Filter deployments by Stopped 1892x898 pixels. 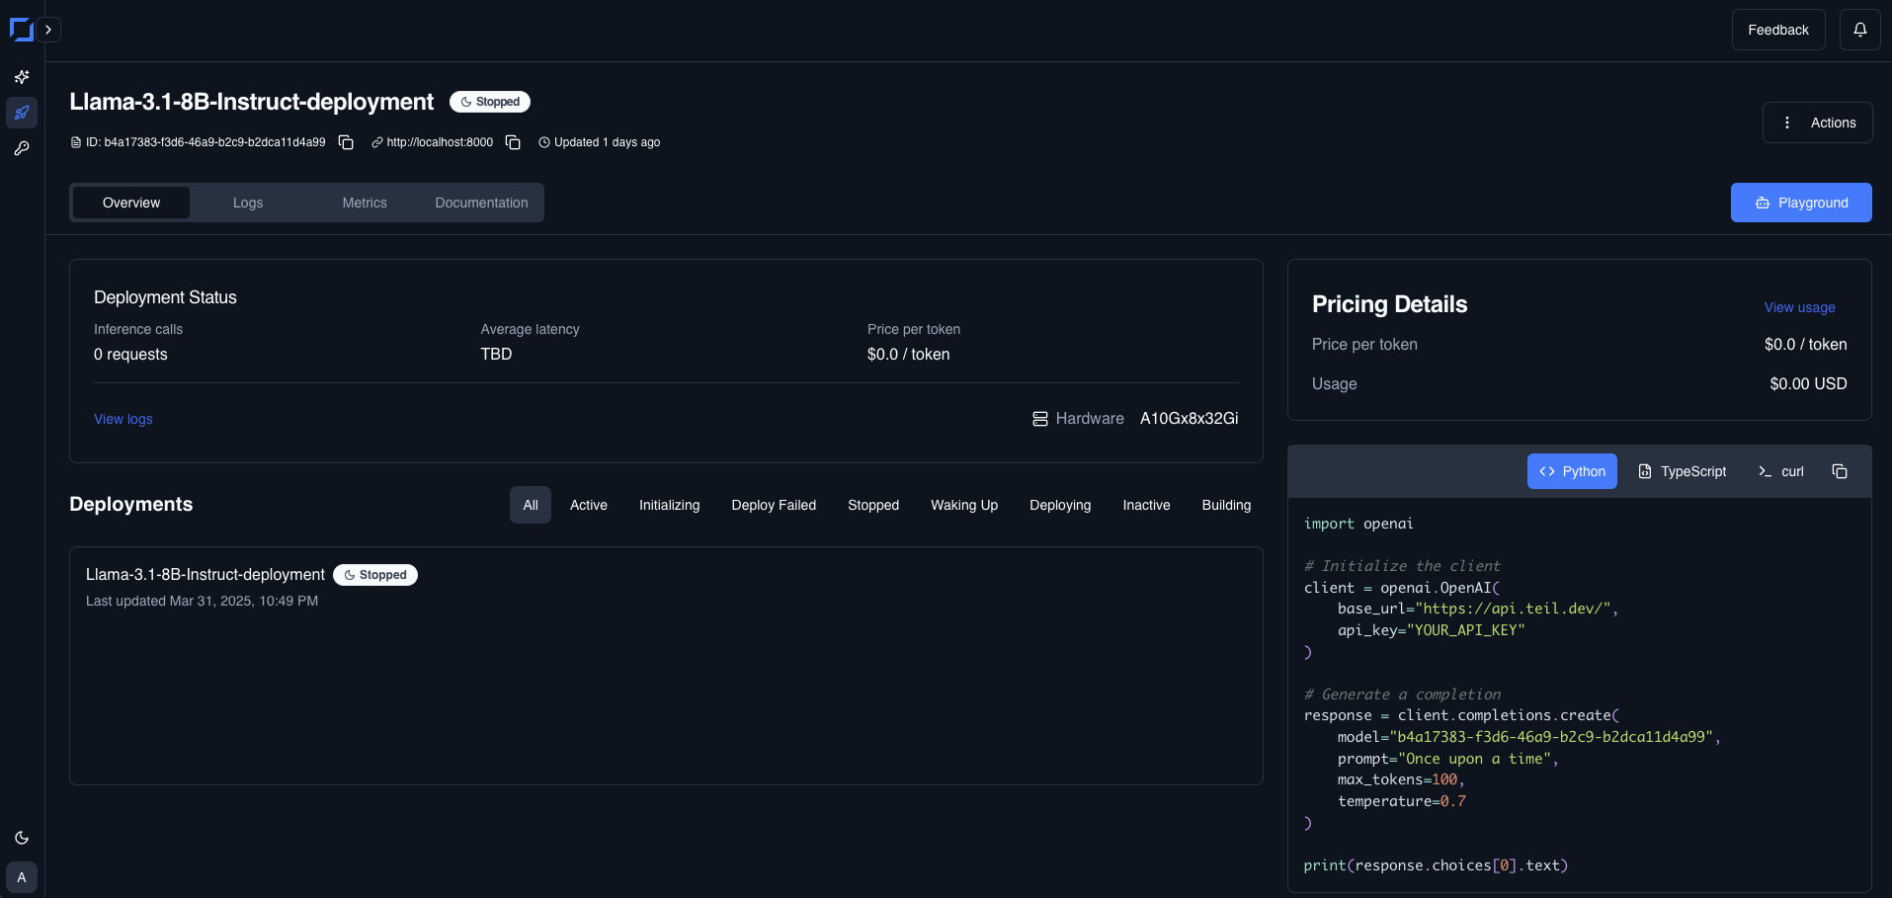pyautogui.click(x=873, y=505)
